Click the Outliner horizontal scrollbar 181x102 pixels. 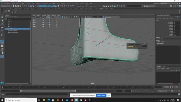(17, 84)
